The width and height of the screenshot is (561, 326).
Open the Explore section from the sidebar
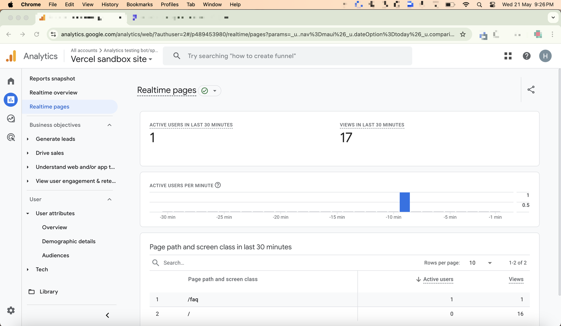click(x=11, y=118)
